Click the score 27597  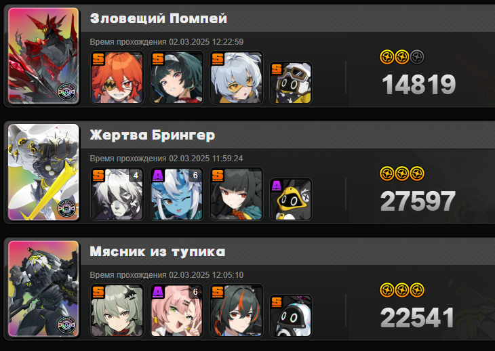418,201
